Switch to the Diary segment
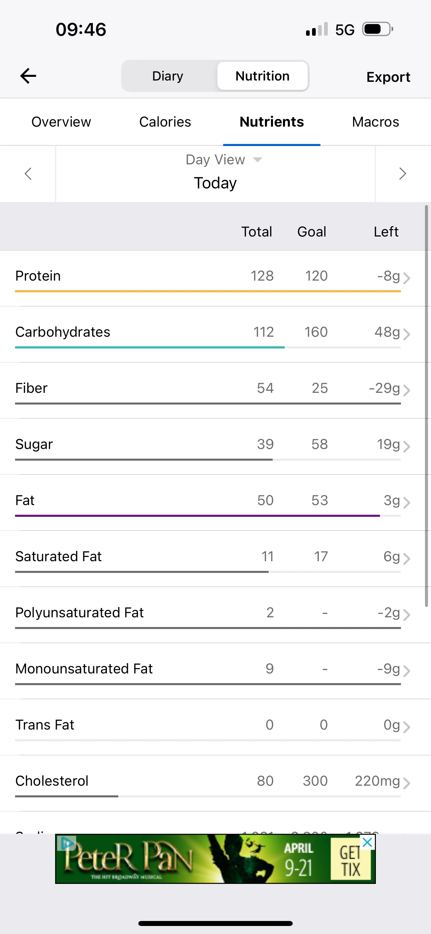Viewport: 431px width, 934px height. (x=168, y=76)
